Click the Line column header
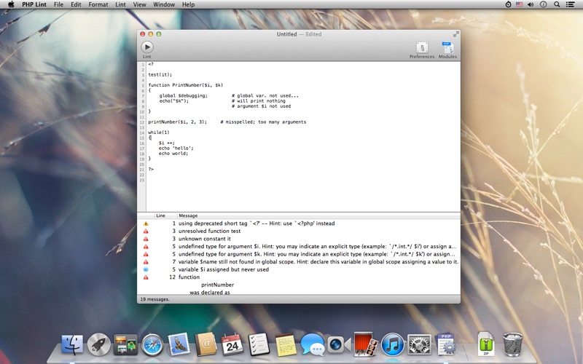583x364 pixels. (160, 215)
